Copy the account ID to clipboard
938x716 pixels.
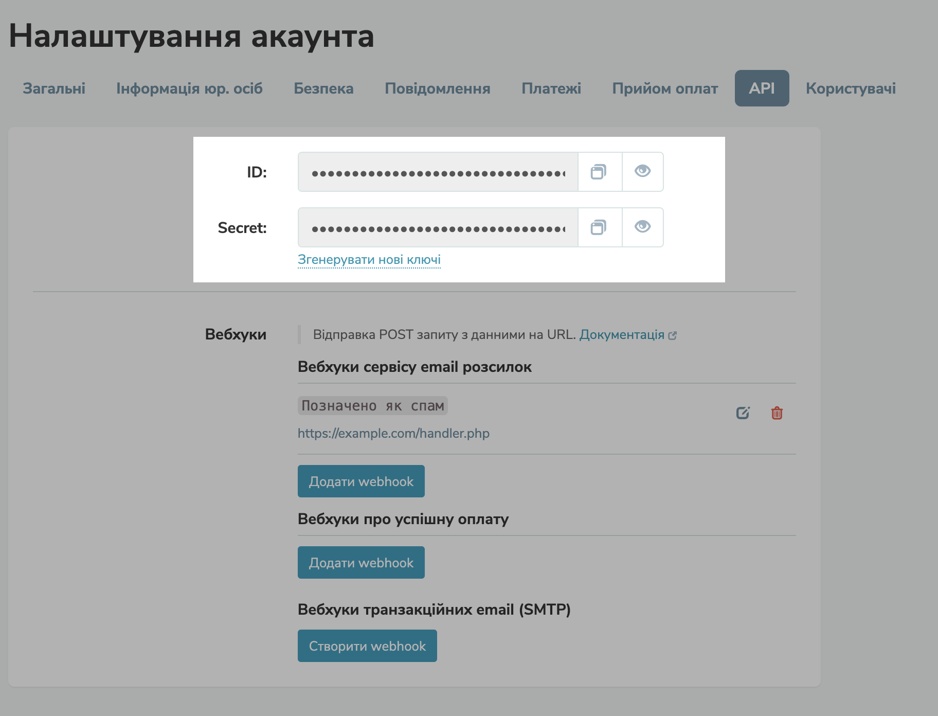point(599,172)
